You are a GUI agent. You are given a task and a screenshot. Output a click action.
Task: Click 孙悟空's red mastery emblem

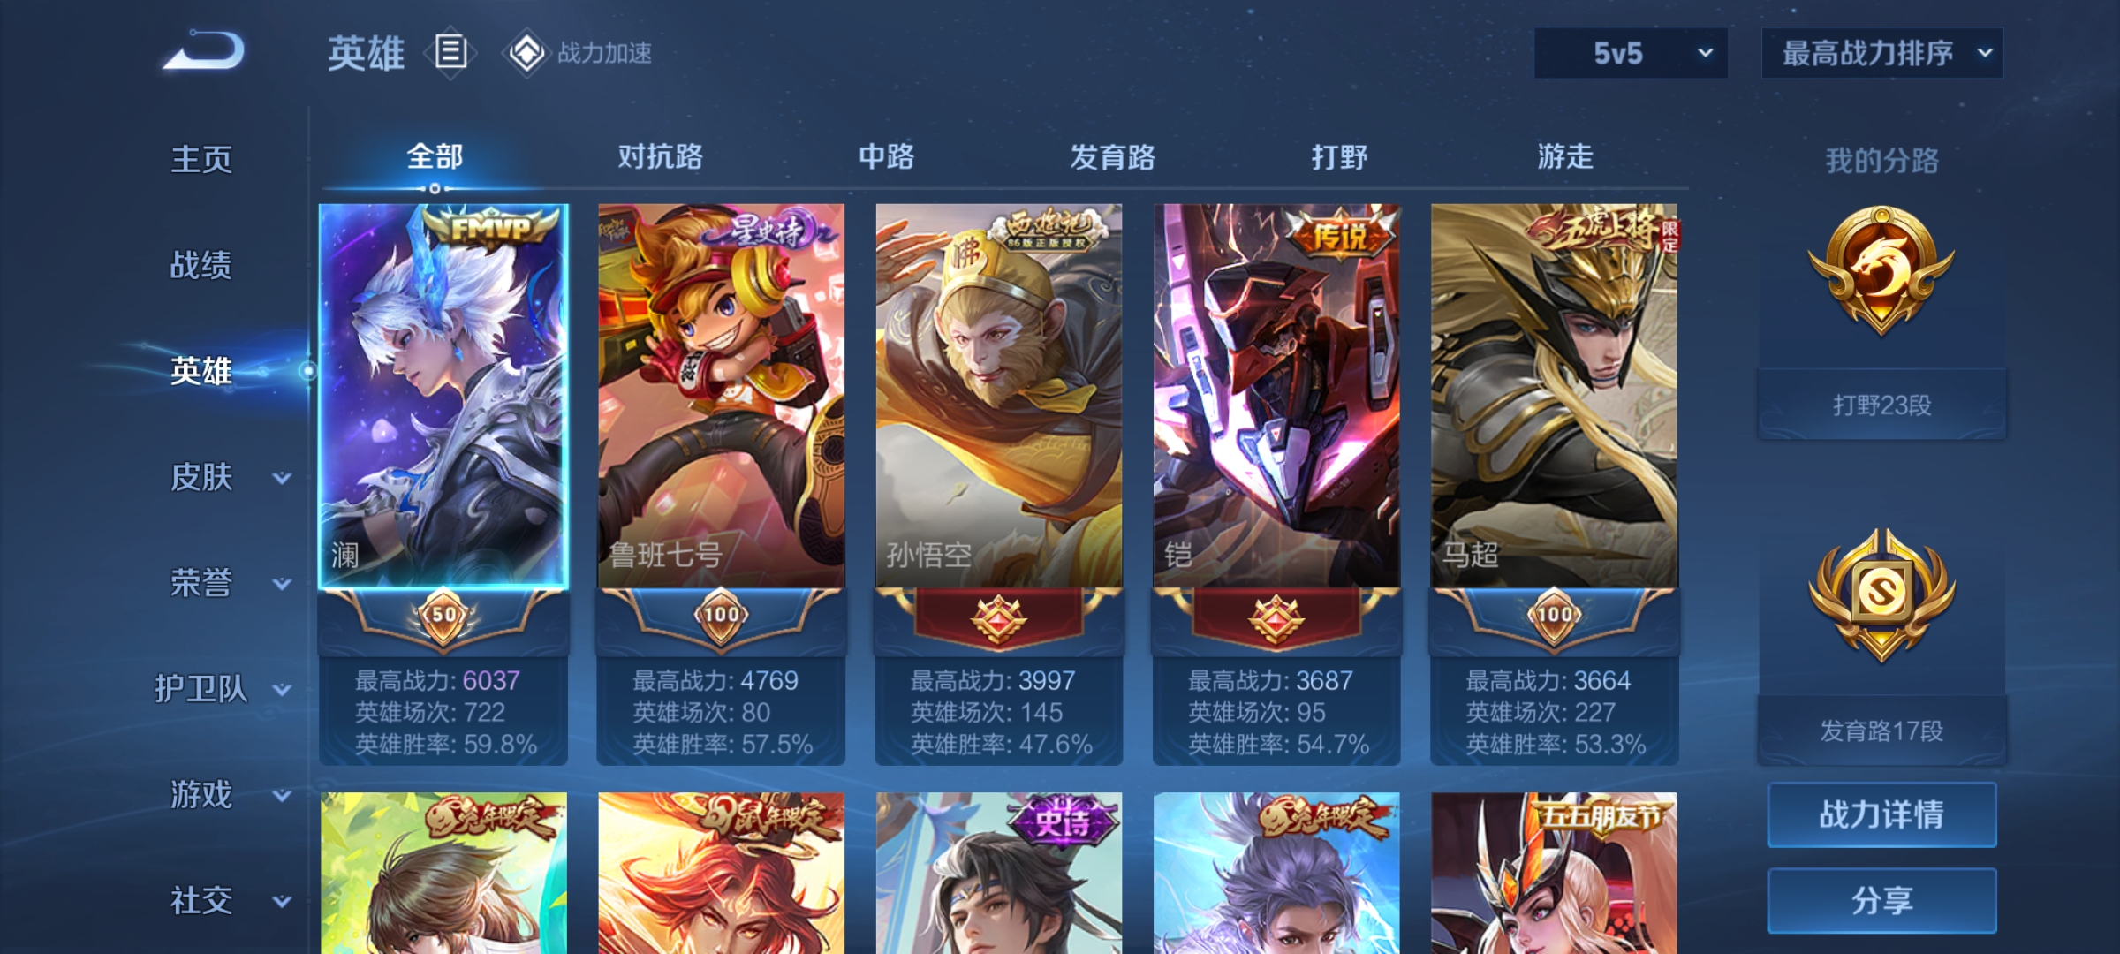pyautogui.click(x=999, y=617)
